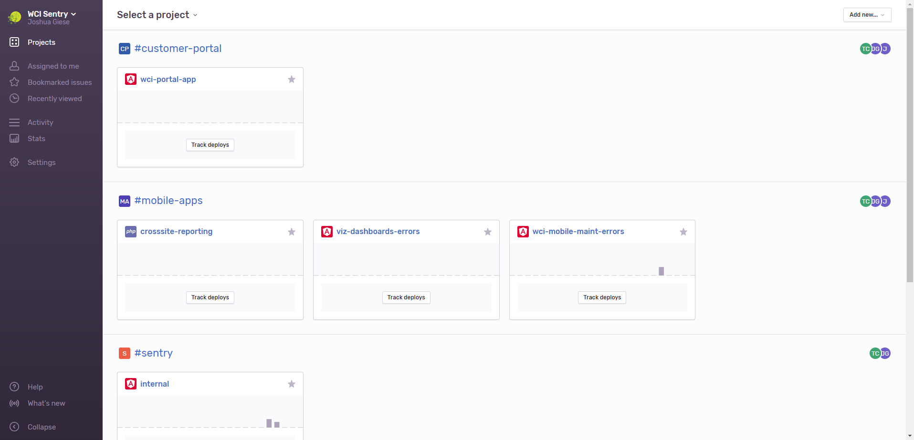Click the What's new broadcast icon
Screen dimensions: 914x440
click(14, 403)
